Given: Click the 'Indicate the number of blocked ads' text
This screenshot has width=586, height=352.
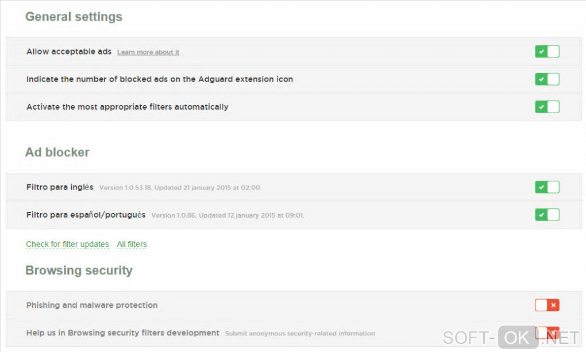Looking at the screenshot, I should pyautogui.click(x=160, y=79).
